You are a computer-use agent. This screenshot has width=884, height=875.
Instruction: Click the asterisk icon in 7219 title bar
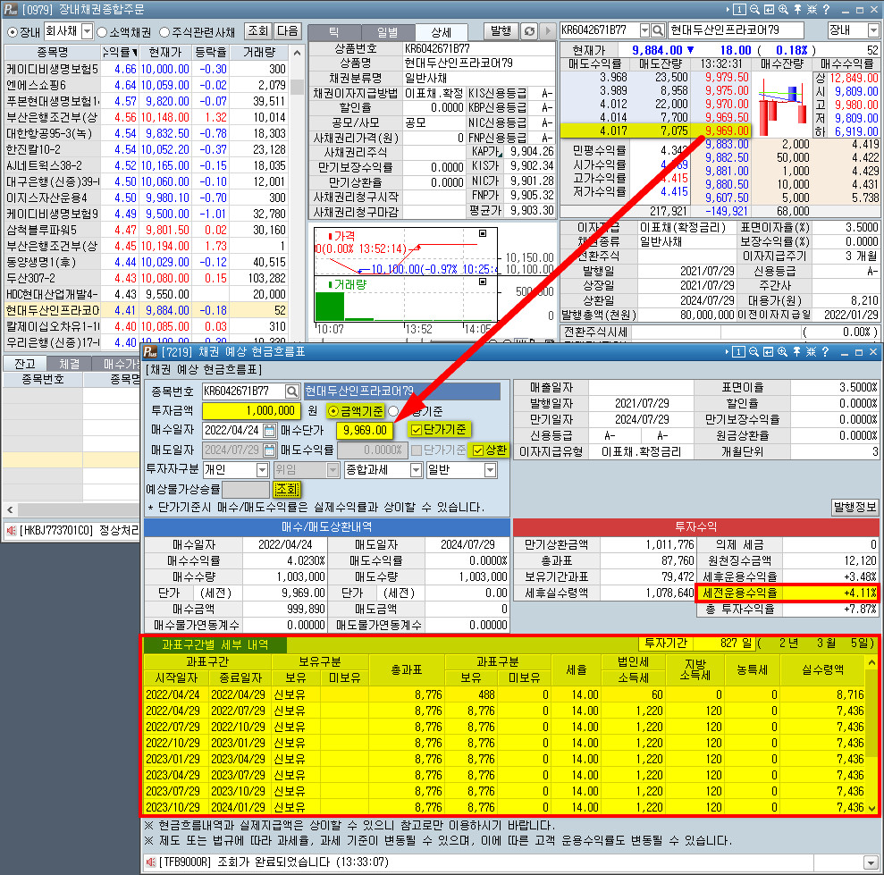812,352
